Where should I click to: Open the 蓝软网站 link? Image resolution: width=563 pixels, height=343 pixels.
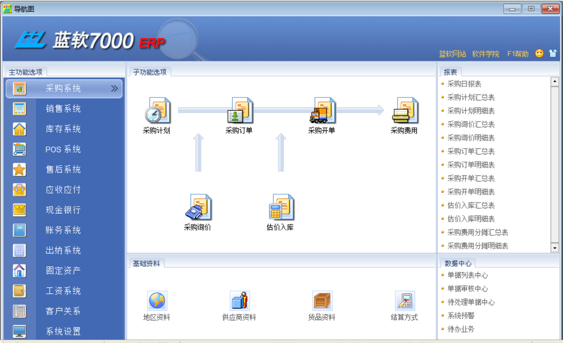point(452,54)
